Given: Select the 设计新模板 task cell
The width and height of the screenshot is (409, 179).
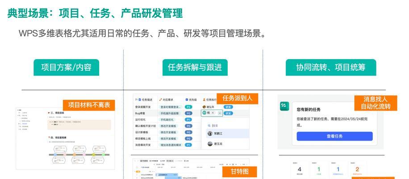Looking at the screenshot, I should (x=146, y=132).
